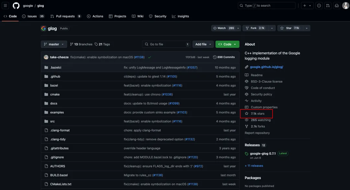
Task: Open the hamburger navigation menu
Action: click(6, 5)
